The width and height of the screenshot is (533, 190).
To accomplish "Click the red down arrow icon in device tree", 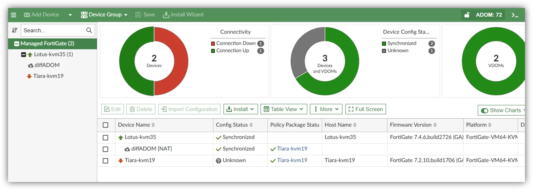I will (29, 76).
